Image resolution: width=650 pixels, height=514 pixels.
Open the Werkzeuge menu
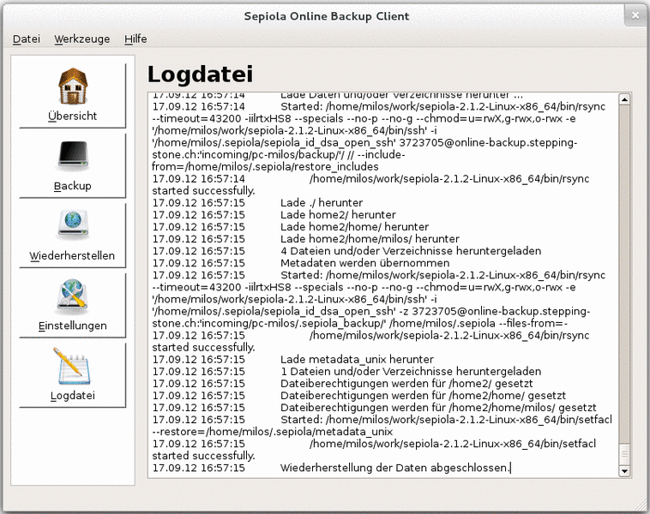click(82, 39)
